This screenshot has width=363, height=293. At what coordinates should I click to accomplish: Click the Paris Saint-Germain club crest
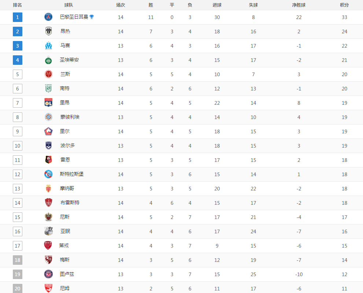pos(48,17)
